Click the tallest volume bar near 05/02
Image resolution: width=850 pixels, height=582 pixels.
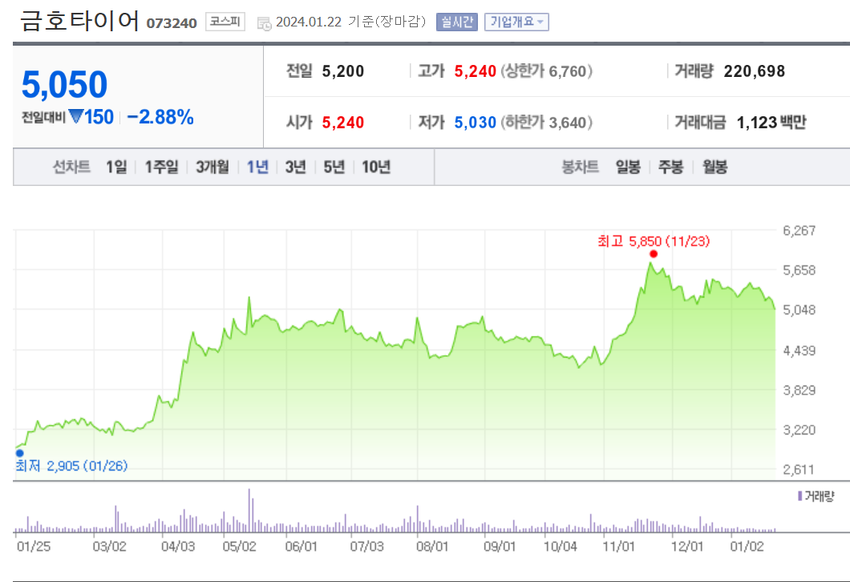point(249,511)
